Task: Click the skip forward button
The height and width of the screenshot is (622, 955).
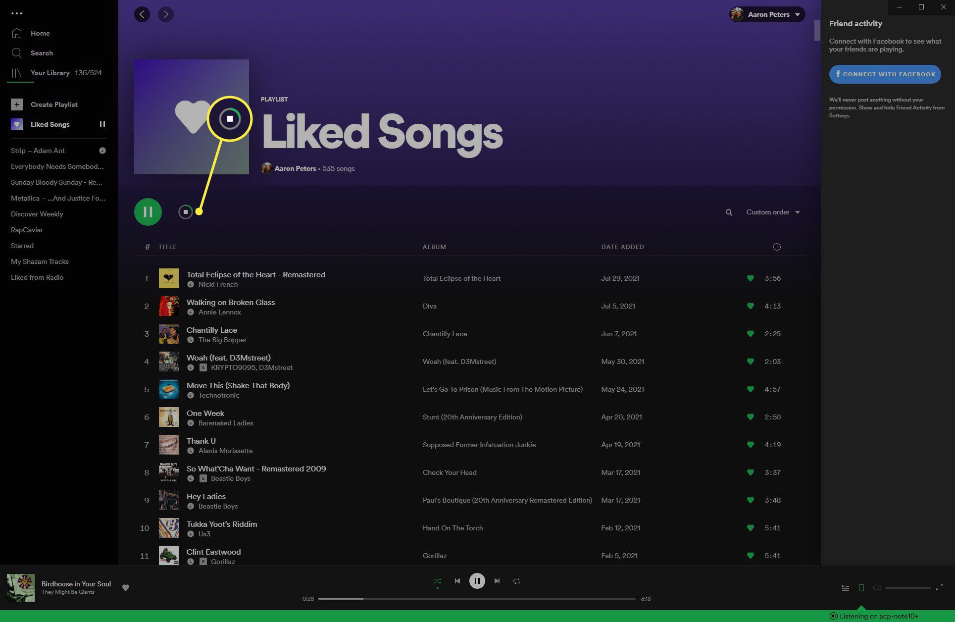Action: (497, 580)
